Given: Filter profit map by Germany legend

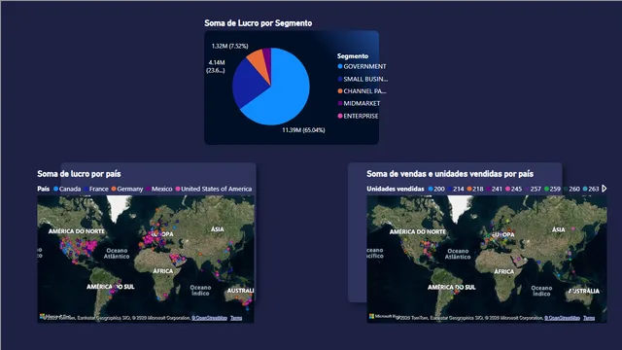Looking at the screenshot, I should click(x=127, y=189).
